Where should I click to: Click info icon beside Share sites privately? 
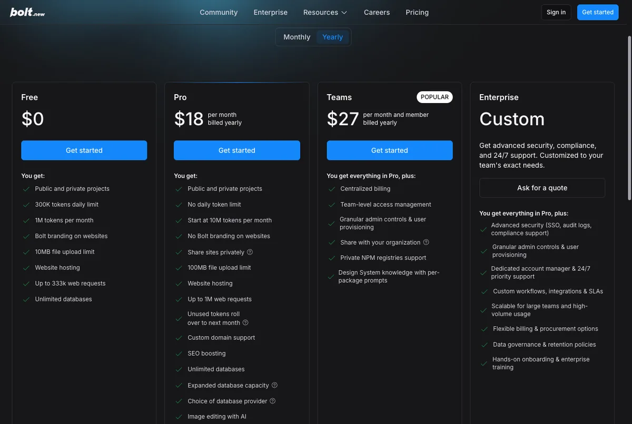[250, 252]
